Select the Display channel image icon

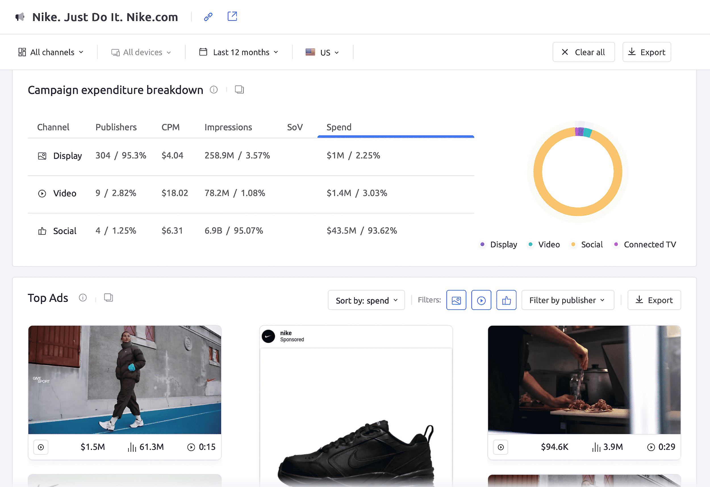(x=42, y=156)
